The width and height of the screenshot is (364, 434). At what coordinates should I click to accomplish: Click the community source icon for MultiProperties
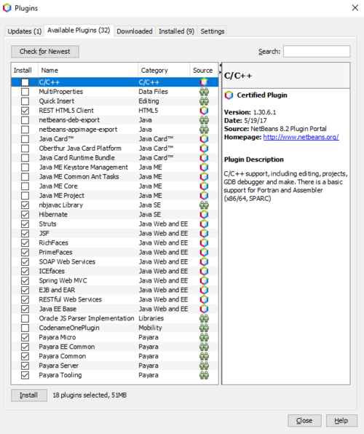click(204, 92)
